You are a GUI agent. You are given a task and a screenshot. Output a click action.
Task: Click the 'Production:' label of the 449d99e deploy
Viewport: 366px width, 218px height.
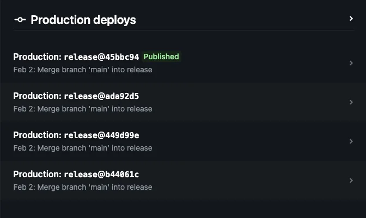tap(38, 135)
